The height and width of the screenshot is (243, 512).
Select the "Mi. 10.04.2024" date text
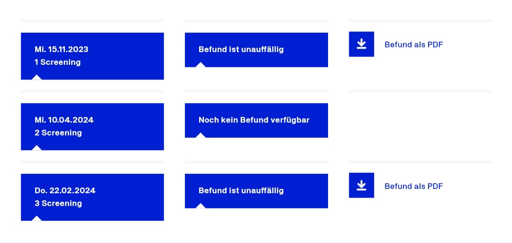pyautogui.click(x=64, y=120)
